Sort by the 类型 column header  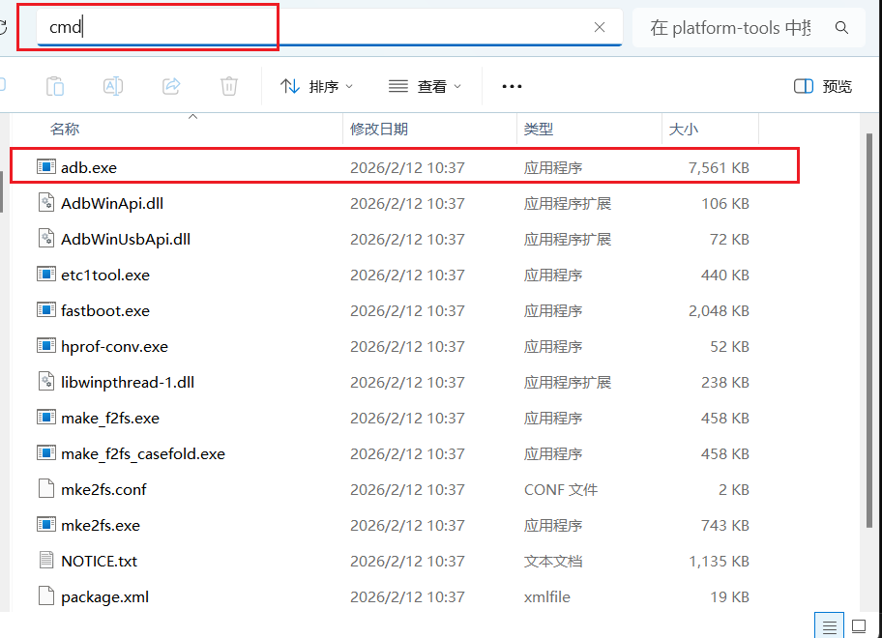point(539,130)
